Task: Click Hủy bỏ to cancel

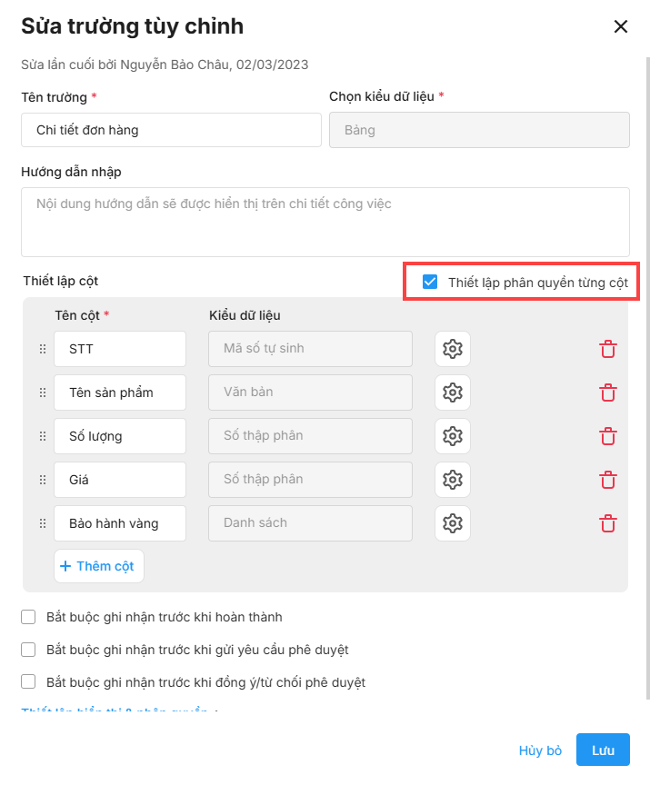Action: tap(540, 750)
